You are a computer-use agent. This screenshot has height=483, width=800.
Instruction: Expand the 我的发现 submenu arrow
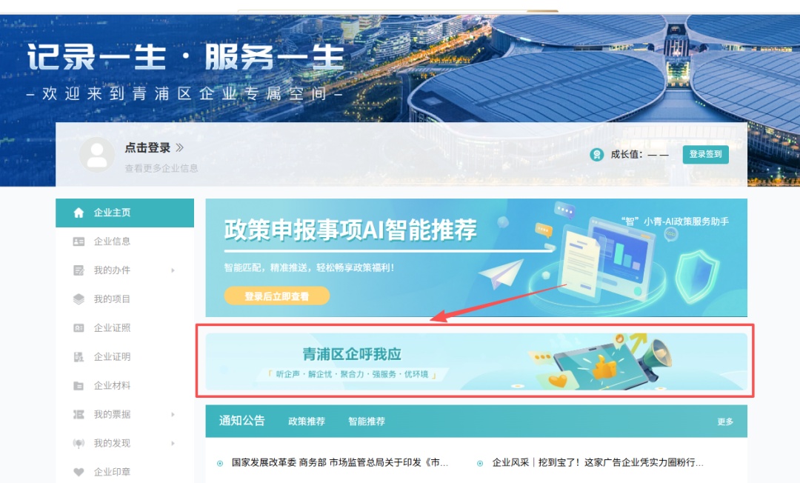173,443
